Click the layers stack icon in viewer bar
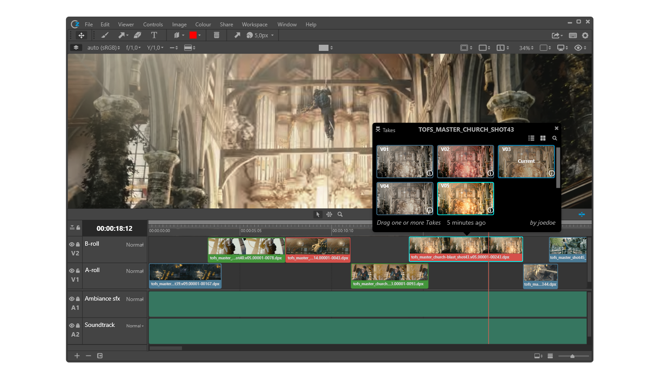The width and height of the screenshot is (657, 380). click(x=76, y=47)
